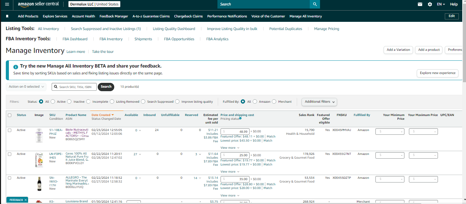
Task: Click Dermalux LLC account switcher
Action: click(x=94, y=4)
